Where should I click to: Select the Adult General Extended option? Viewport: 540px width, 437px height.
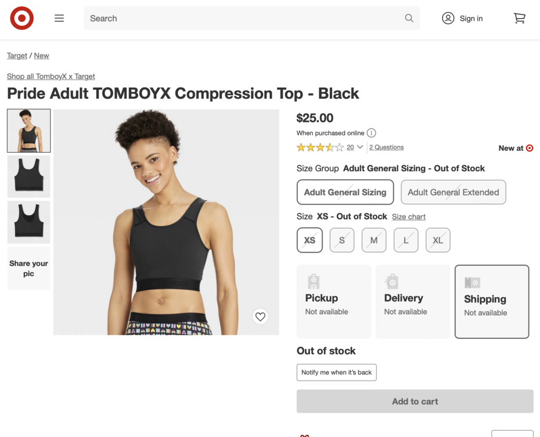(453, 192)
